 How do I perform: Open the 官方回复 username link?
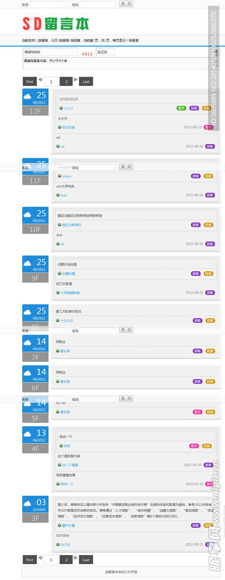pos(69,127)
